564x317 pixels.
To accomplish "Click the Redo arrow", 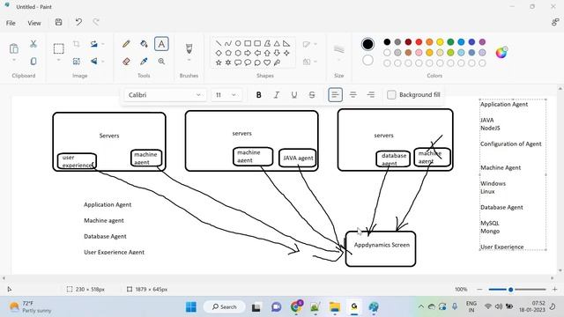I will [x=96, y=22].
